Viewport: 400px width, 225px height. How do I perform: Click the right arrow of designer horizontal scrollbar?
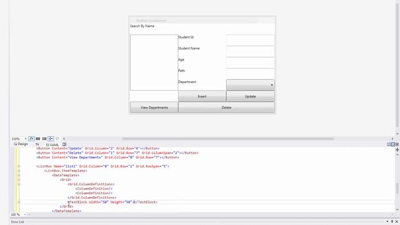point(392,139)
